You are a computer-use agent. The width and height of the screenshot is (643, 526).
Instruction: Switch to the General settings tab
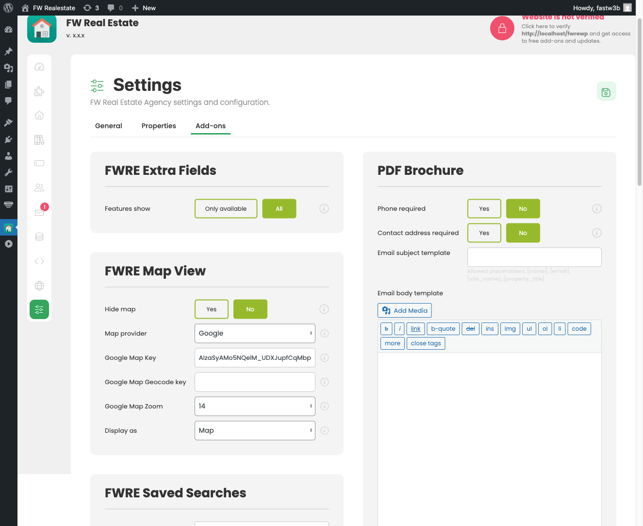pos(108,126)
